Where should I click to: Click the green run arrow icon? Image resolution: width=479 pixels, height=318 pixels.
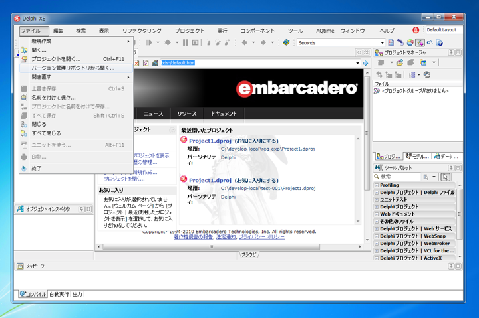149,42
